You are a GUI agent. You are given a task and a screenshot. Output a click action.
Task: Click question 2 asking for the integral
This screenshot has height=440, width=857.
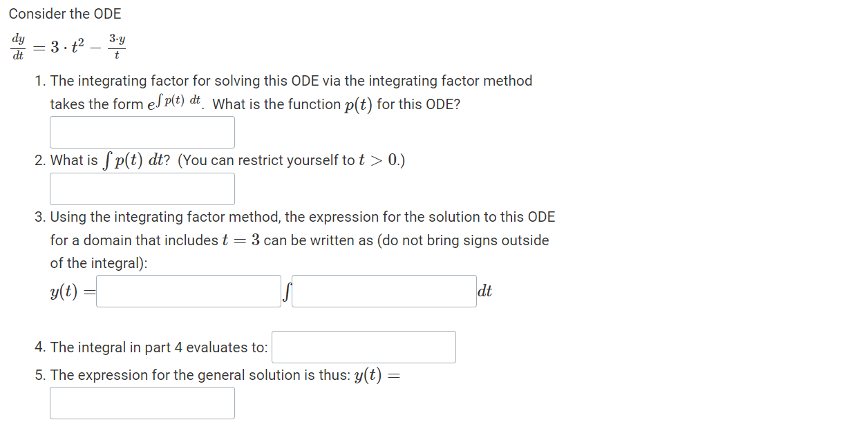228,160
